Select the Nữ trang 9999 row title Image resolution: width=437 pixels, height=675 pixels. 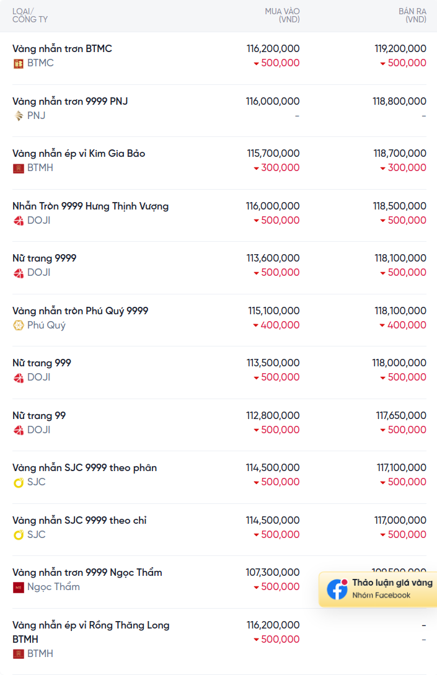click(x=45, y=258)
